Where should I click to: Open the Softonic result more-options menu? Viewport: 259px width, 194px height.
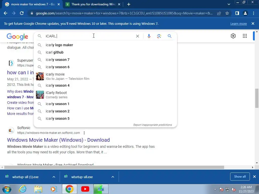84,133
